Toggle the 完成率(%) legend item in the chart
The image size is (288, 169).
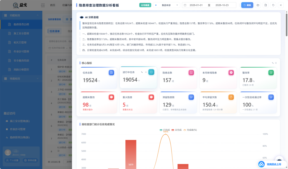click(x=190, y=130)
